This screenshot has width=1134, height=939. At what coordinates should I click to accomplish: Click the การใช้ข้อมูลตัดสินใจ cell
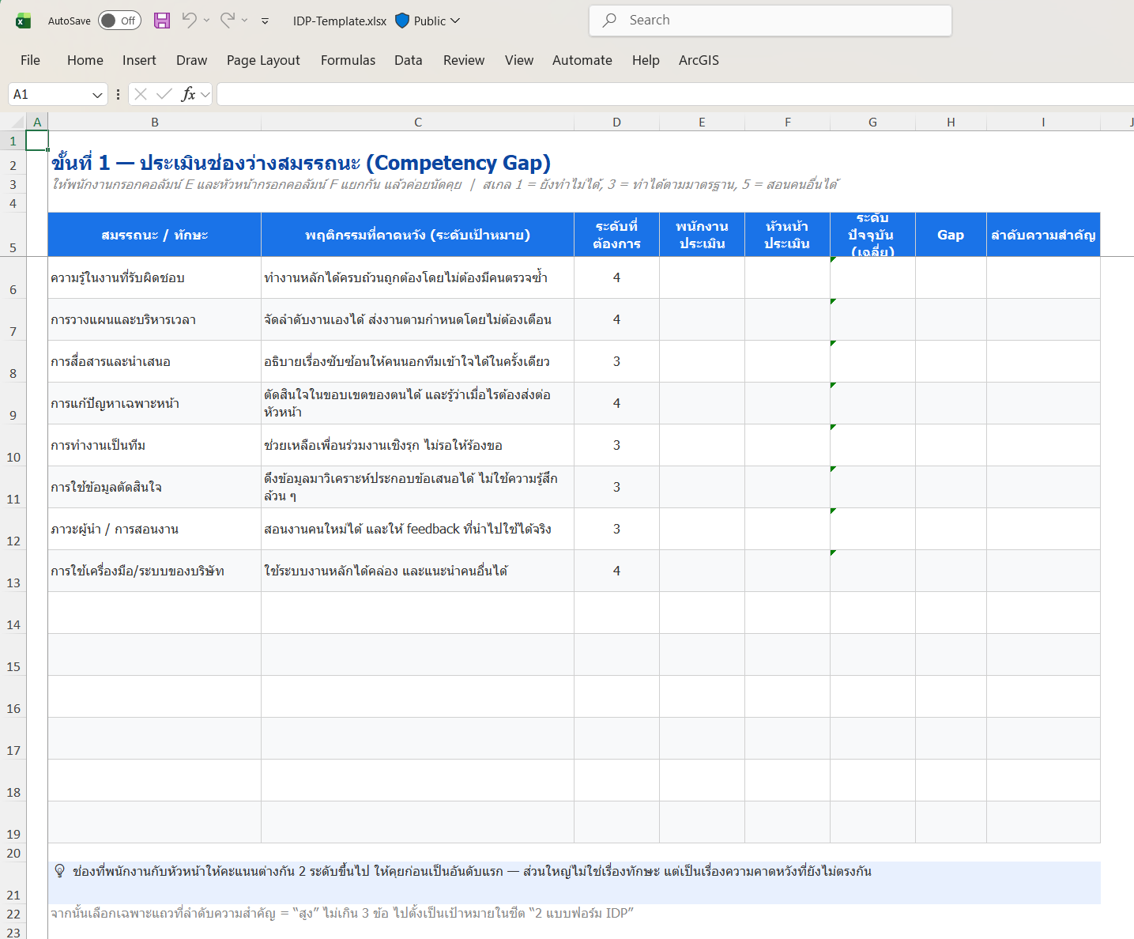coord(155,487)
